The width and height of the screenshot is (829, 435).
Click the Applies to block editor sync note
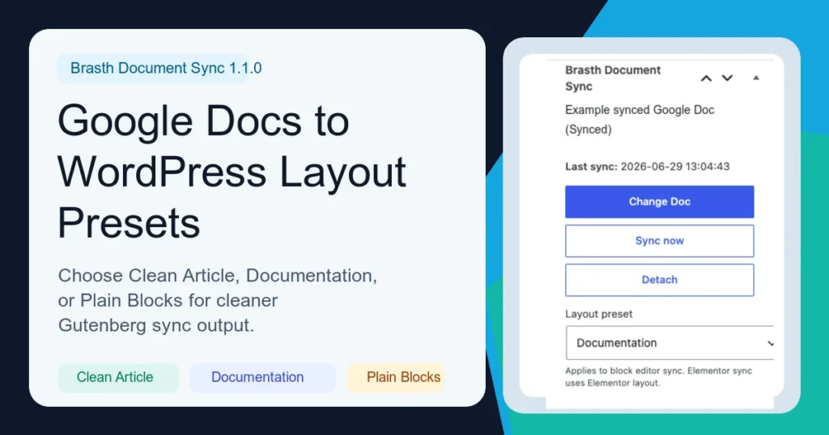pos(658,377)
